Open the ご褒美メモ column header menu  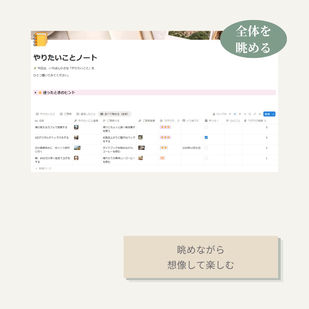[x=111, y=121]
